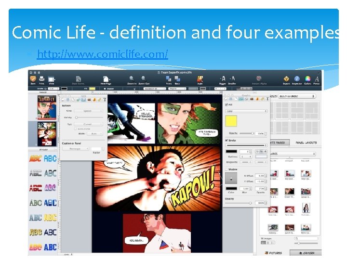Select page tab icon in left inspector
Screen dimensions: 347x260
[x=73, y=100]
